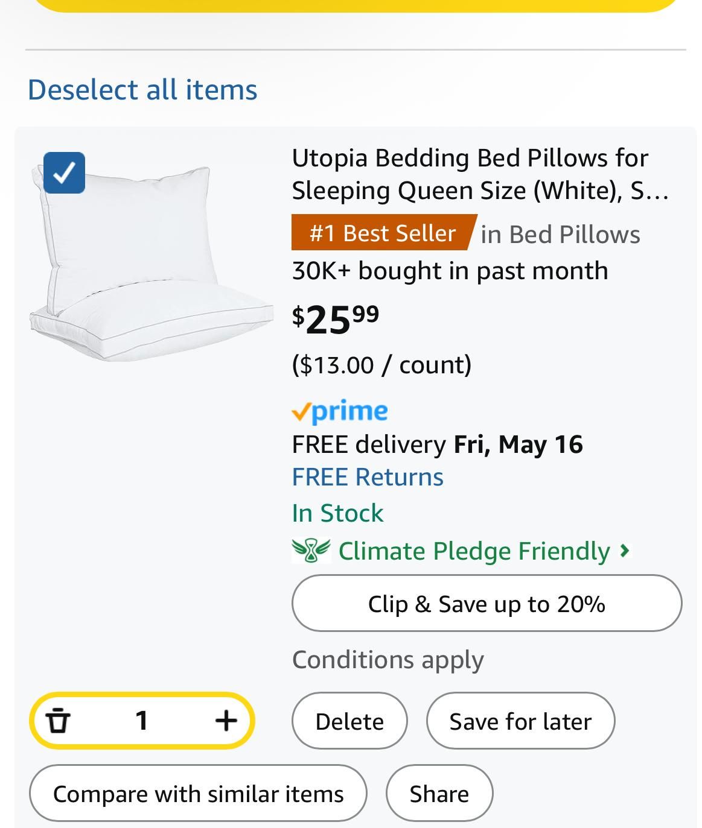Click the Climate Pledge Friendly leaf icon

click(x=311, y=551)
